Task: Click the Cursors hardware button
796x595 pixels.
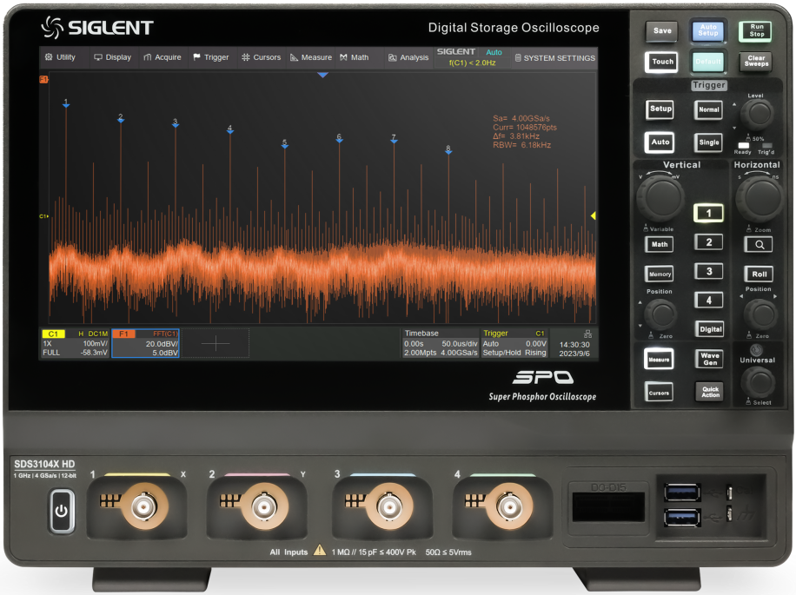Action: tap(659, 393)
